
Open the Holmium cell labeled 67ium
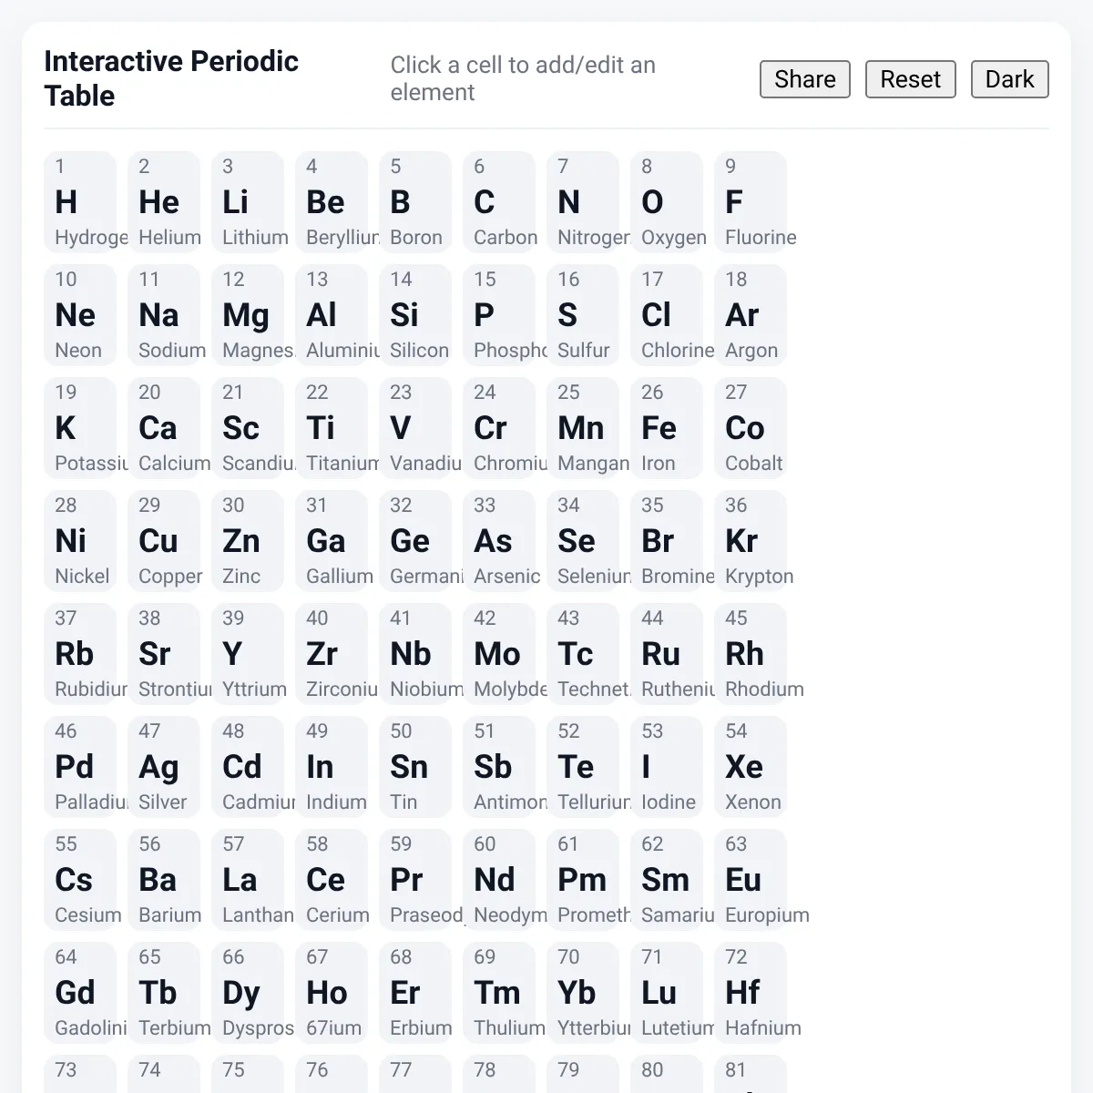[332, 993]
